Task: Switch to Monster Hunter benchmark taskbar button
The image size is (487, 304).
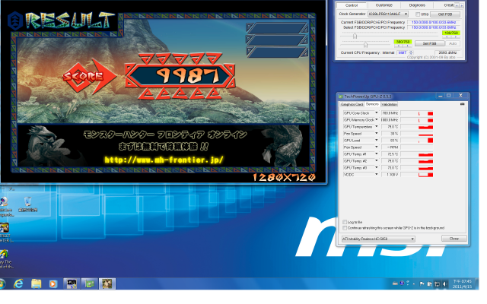Action: (x=107, y=283)
